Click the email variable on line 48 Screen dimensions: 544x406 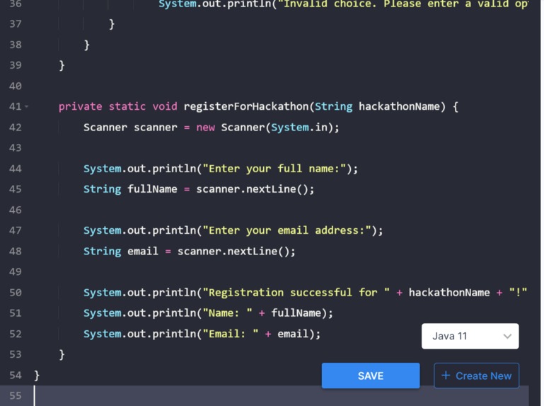(x=143, y=251)
